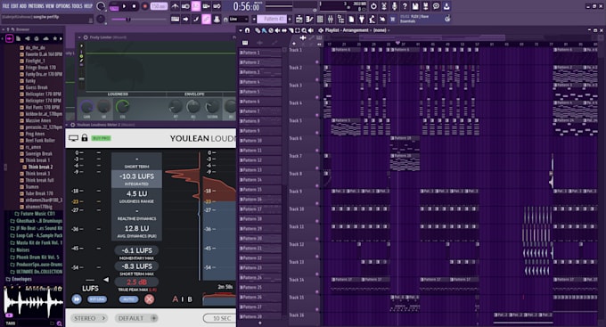Viewport: 606px width, 327px height.
Task: Select the Playlist paint brush tool
Action: tap(264, 30)
